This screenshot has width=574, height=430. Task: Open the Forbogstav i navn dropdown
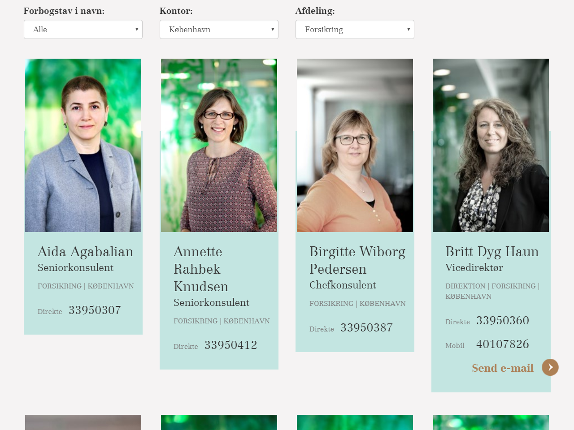[83, 30]
